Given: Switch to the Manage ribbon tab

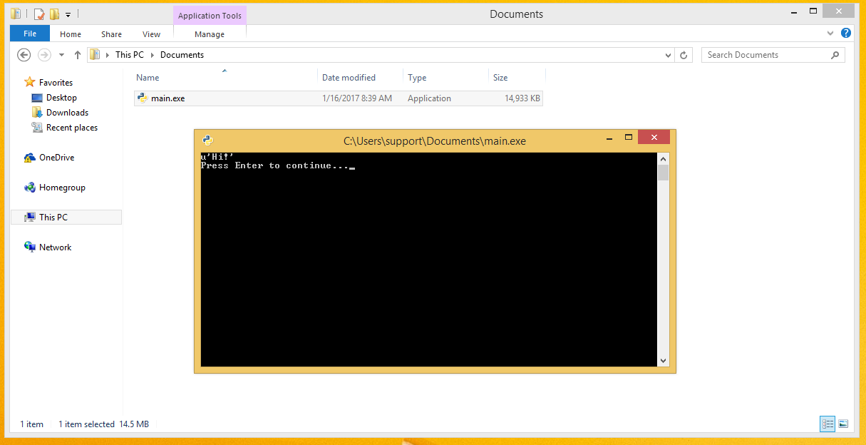Looking at the screenshot, I should 210,34.
